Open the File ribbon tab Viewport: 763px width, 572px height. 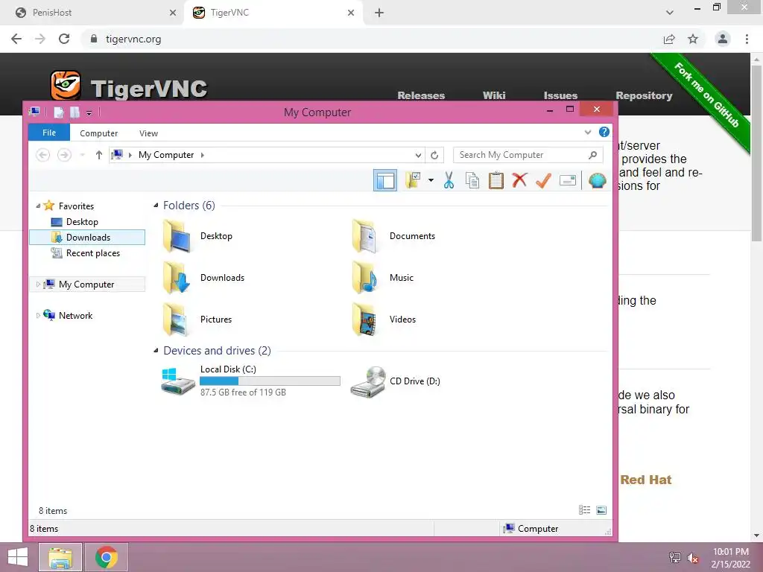49,133
